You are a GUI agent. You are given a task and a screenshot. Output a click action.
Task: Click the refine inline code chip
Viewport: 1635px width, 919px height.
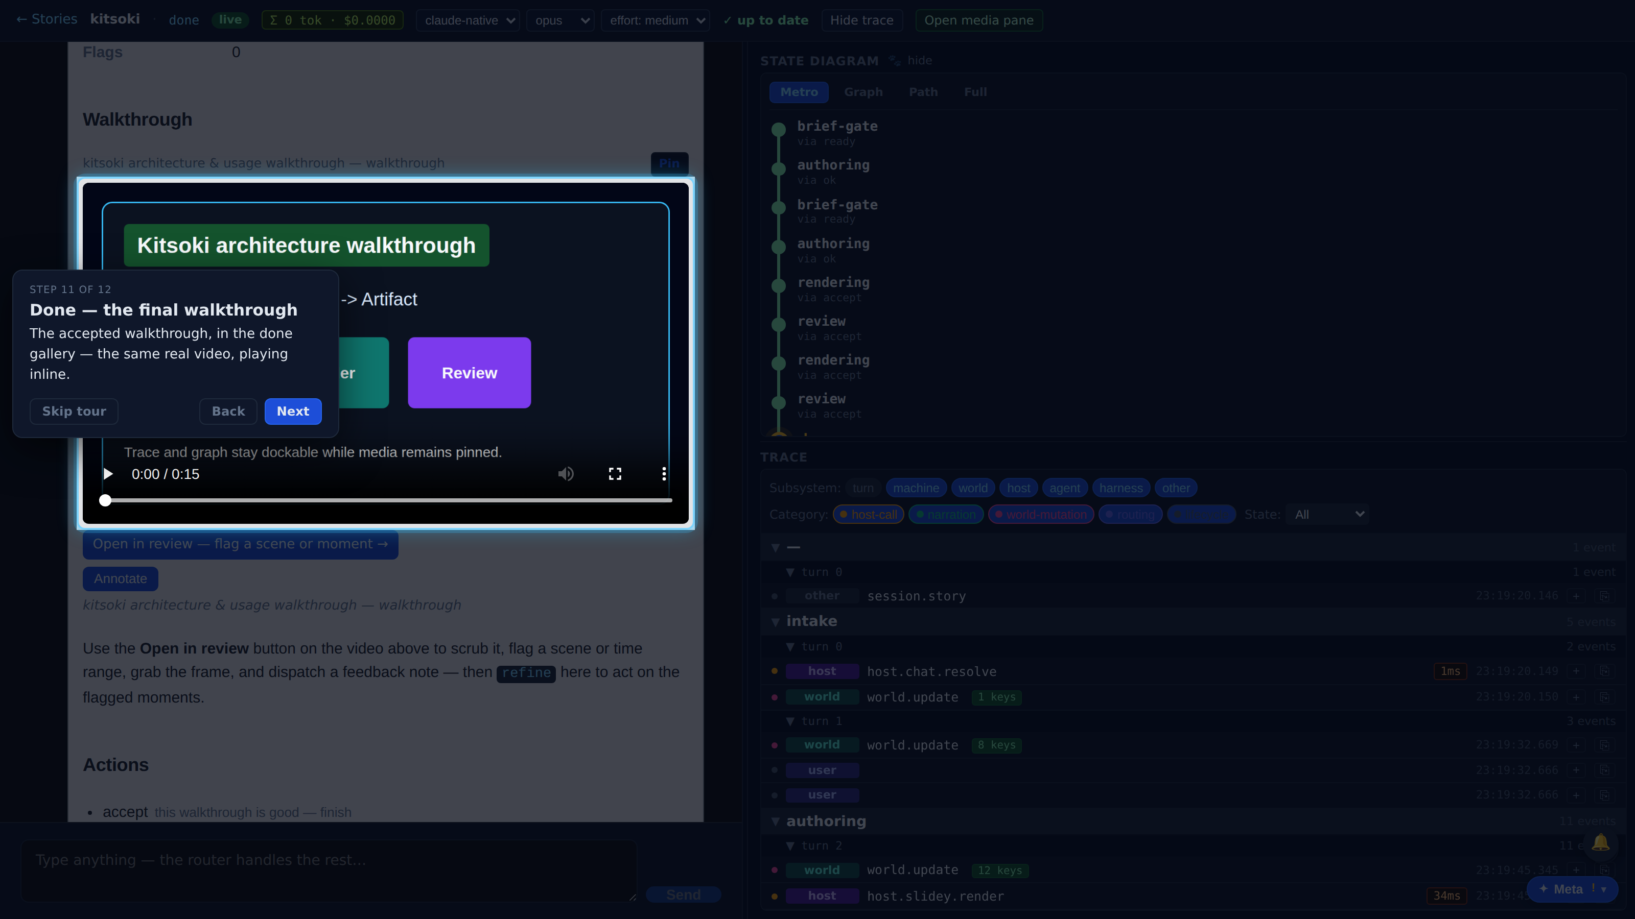[x=526, y=673]
